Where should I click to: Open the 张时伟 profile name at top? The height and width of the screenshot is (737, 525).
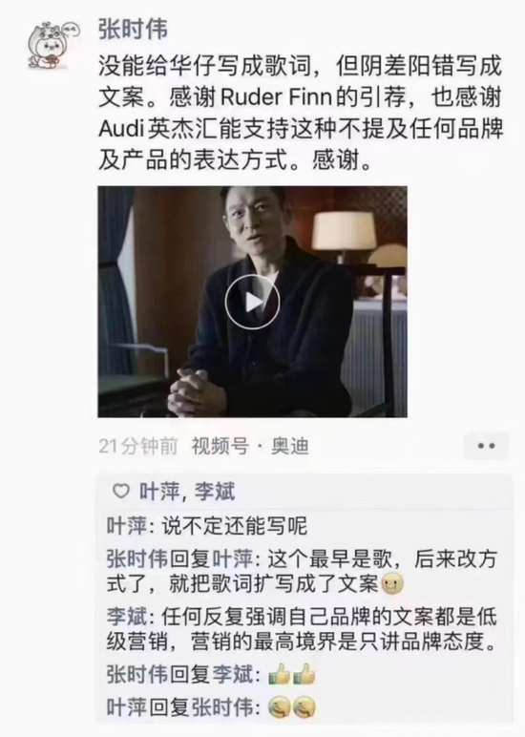point(133,30)
